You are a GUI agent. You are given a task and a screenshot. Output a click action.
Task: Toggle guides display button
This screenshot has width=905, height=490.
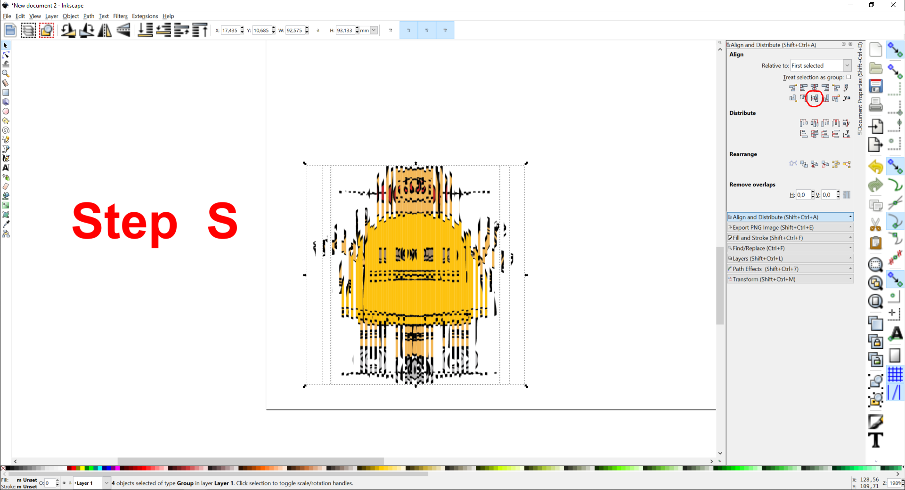pos(895,392)
